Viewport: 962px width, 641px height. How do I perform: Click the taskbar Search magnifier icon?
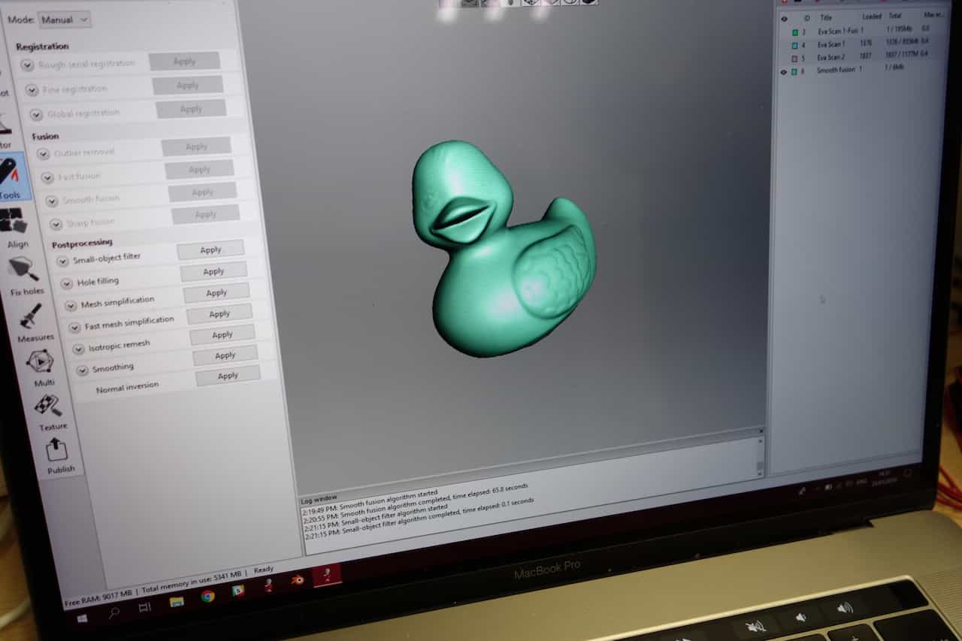pyautogui.click(x=114, y=612)
